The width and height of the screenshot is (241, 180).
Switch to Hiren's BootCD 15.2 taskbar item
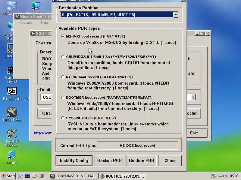(73, 176)
